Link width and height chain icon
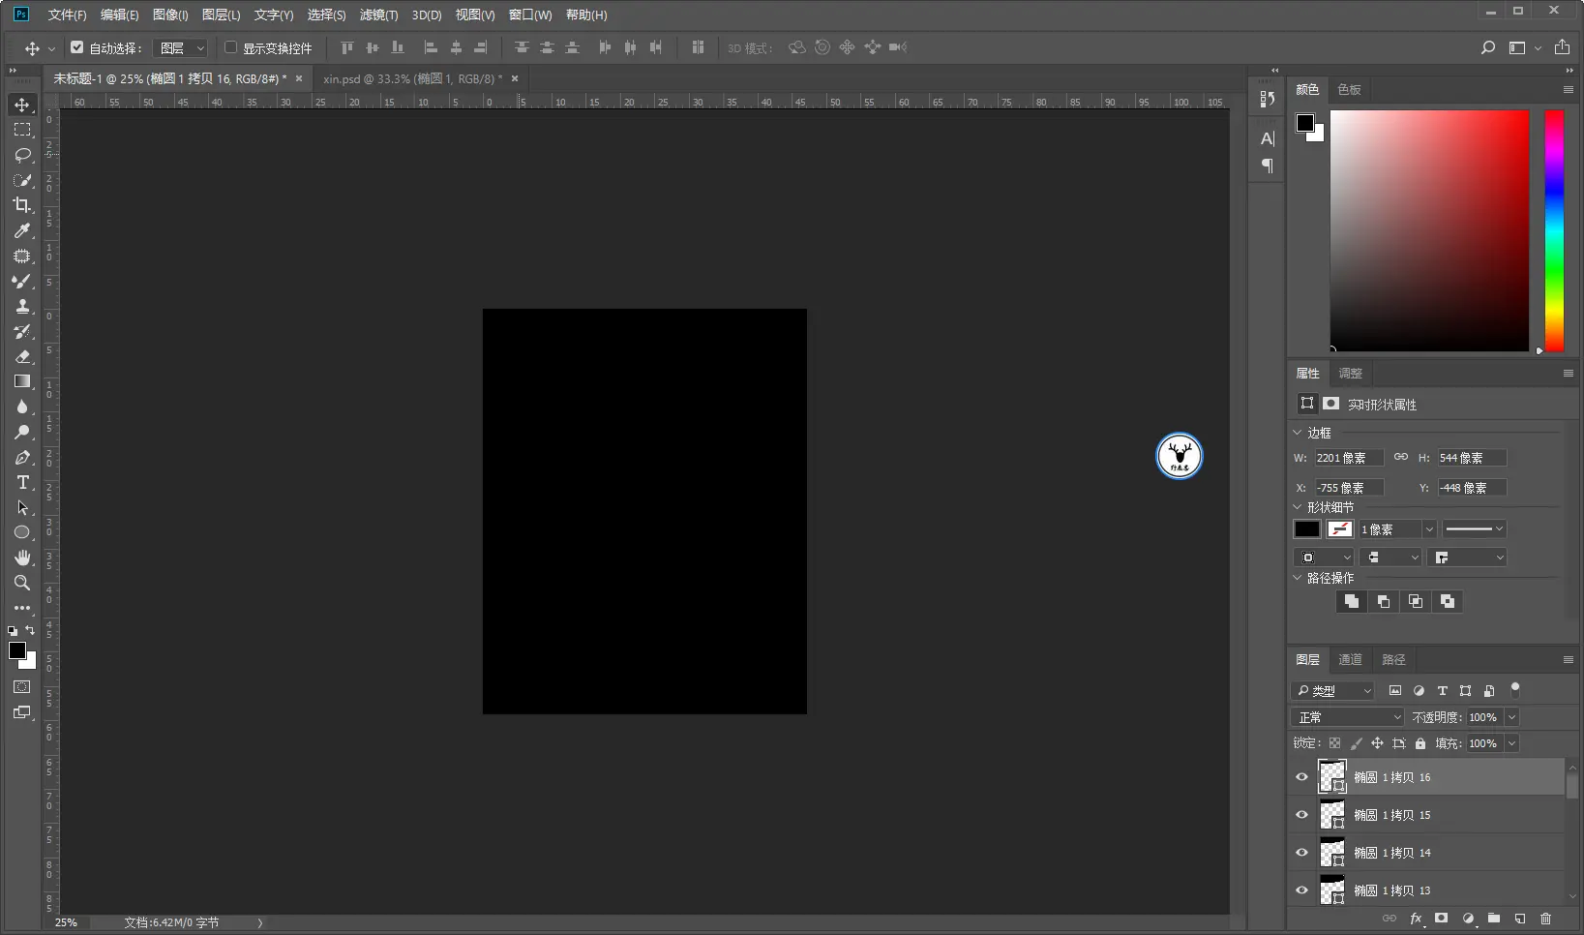Viewport: 1584px width, 935px height. coord(1401,457)
